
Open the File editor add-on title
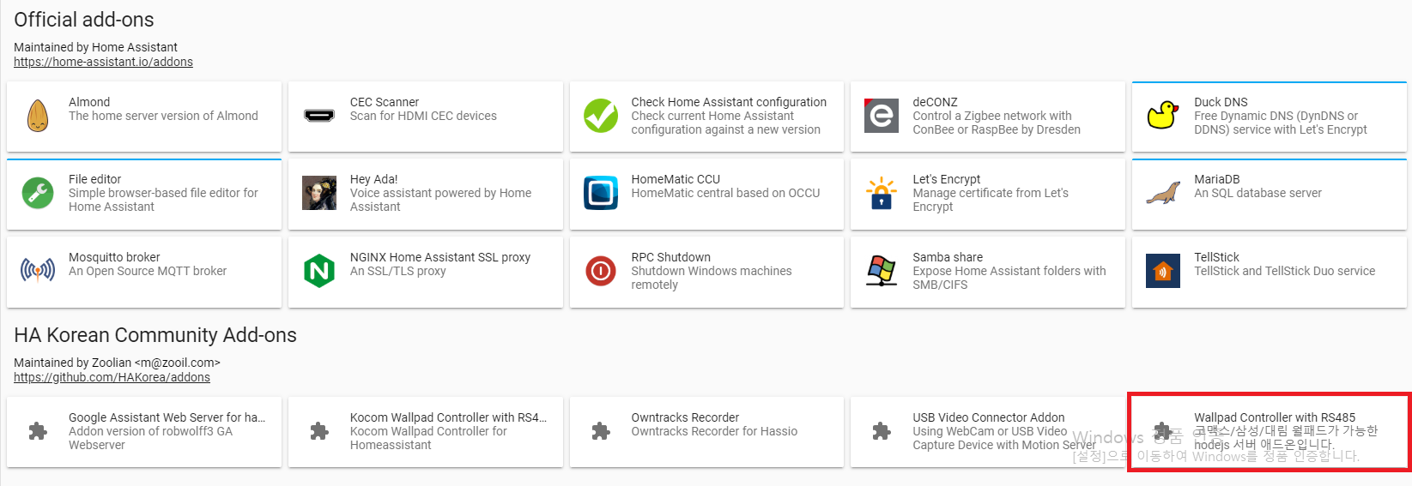[x=94, y=179]
